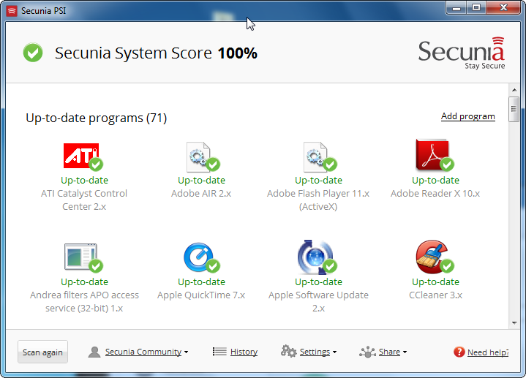Open the Apple QuickTime 7.x icon

201,257
